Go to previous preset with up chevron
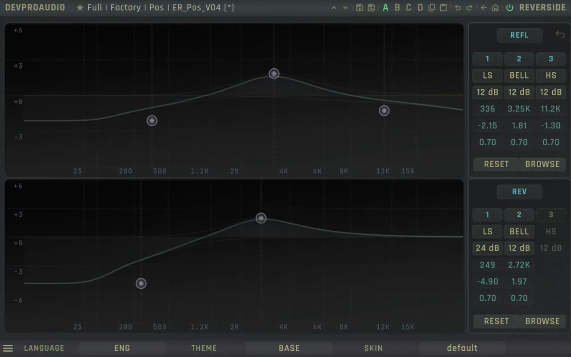571x357 pixels. point(334,8)
